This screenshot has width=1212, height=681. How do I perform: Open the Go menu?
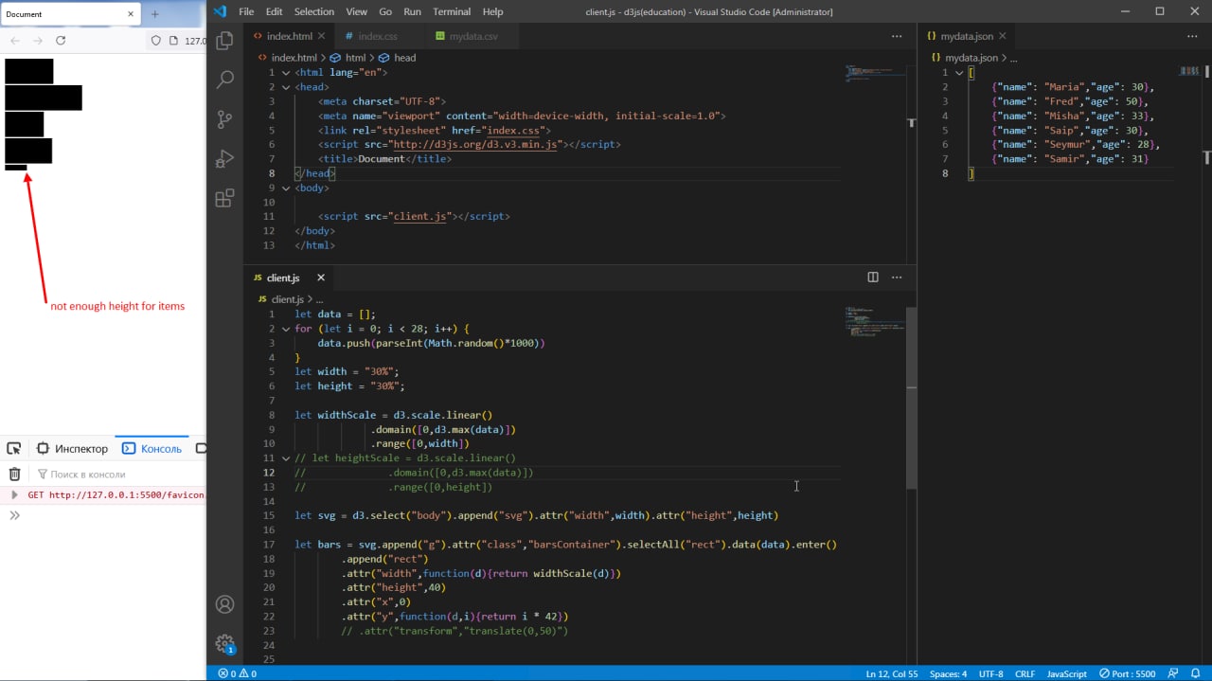(385, 11)
